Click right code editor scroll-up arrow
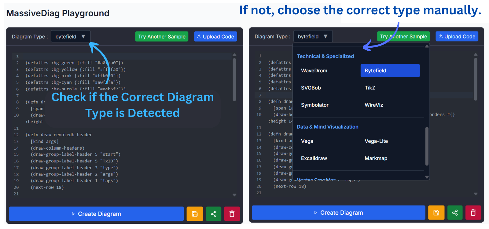Image resolution: width=489 pixels, height=229 pixels. 476,54
